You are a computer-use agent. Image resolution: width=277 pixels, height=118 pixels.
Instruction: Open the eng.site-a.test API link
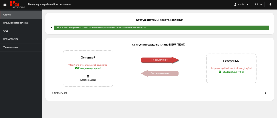click(x=88, y=65)
